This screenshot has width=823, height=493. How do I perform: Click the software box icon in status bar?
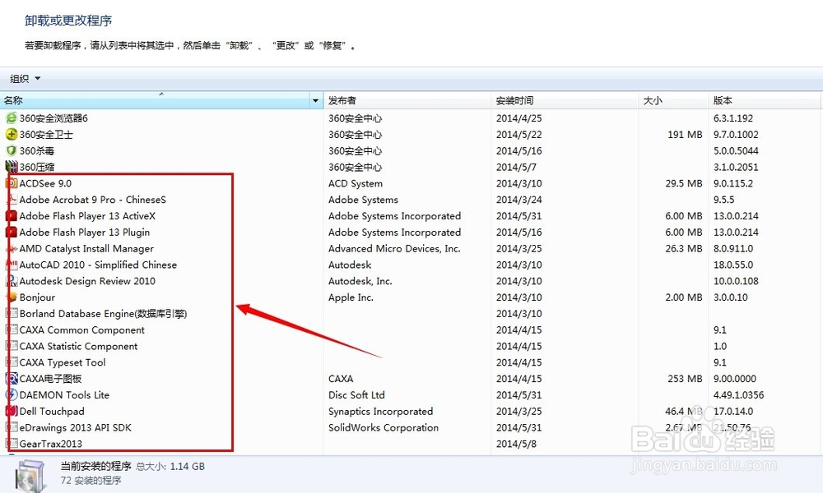click(30, 474)
